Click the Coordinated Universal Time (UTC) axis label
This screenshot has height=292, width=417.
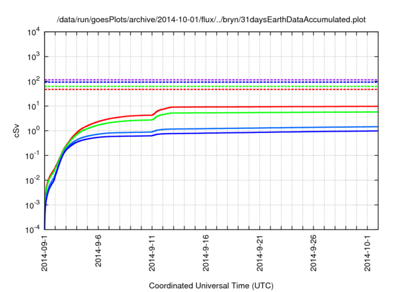211,285
